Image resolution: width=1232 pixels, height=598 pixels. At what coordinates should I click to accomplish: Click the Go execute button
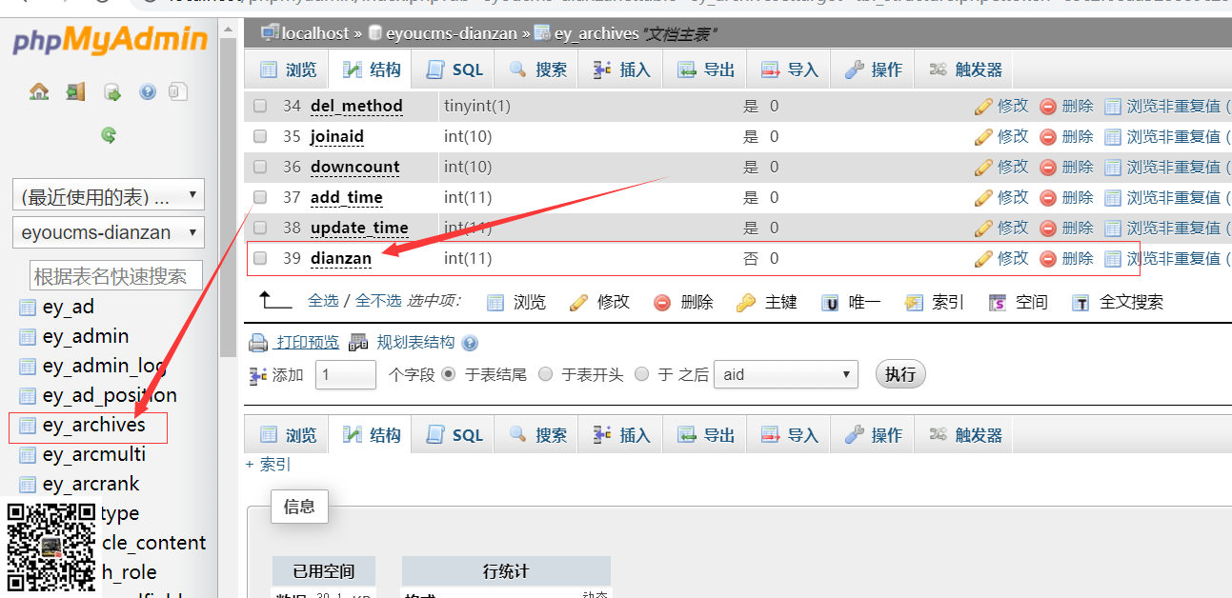[x=900, y=374]
